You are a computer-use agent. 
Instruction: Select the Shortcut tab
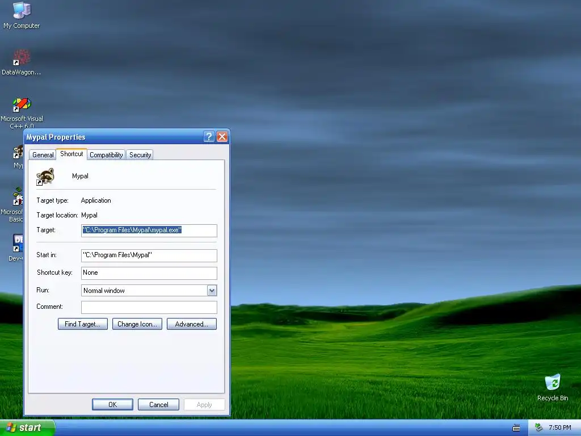tap(71, 154)
